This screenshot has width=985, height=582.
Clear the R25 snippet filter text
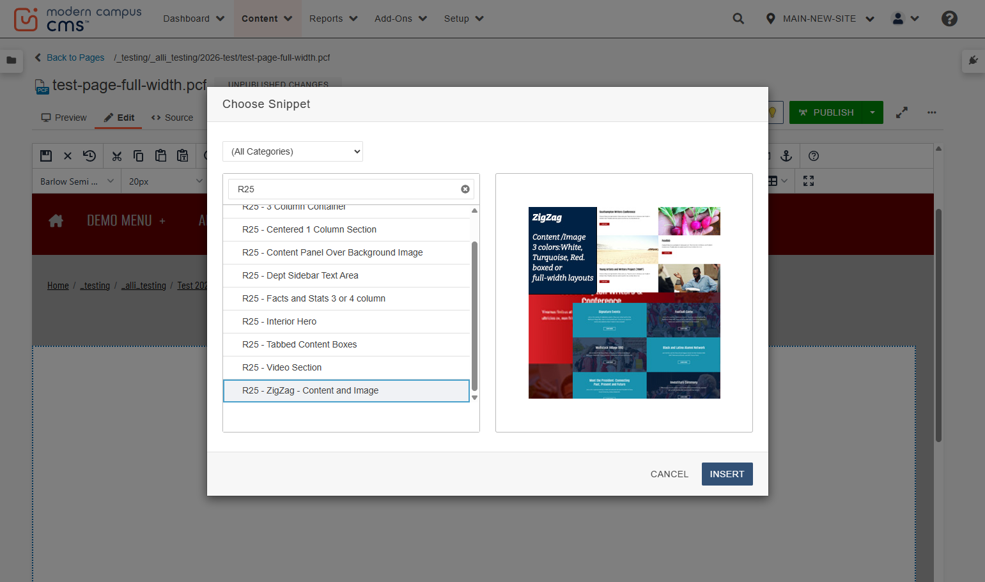465,189
